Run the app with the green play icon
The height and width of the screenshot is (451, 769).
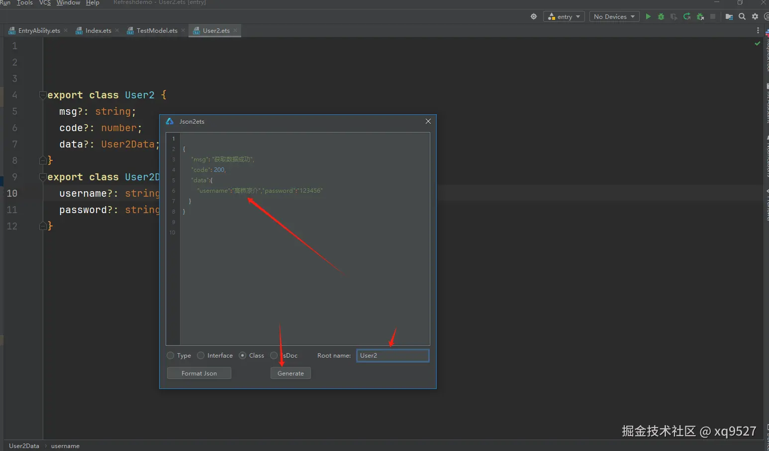click(648, 16)
